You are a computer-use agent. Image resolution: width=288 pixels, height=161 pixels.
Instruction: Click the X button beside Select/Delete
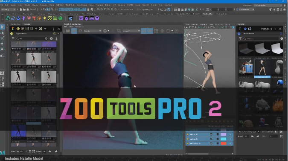tap(281, 132)
